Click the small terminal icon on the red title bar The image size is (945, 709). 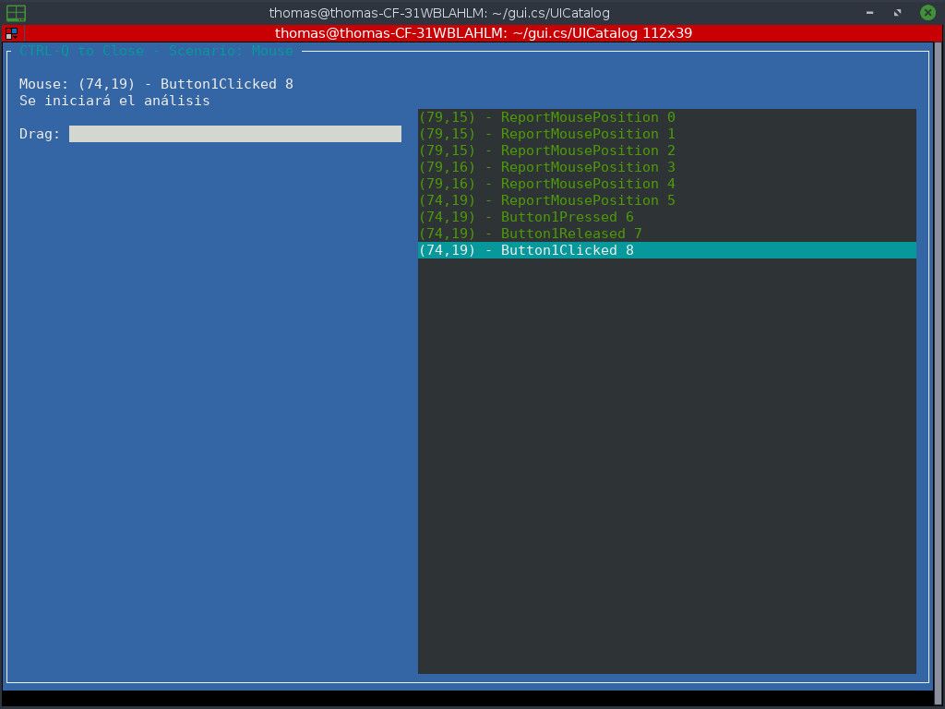(12, 33)
